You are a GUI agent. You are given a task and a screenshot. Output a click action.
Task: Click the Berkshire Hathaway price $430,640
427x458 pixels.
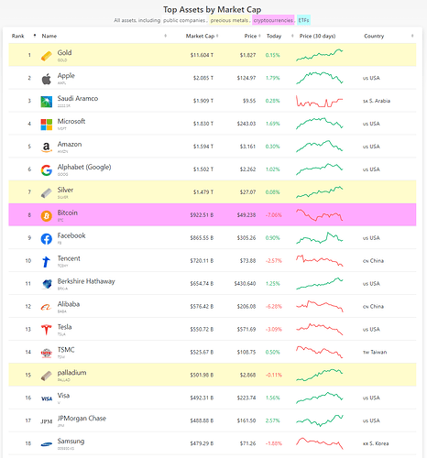point(245,284)
